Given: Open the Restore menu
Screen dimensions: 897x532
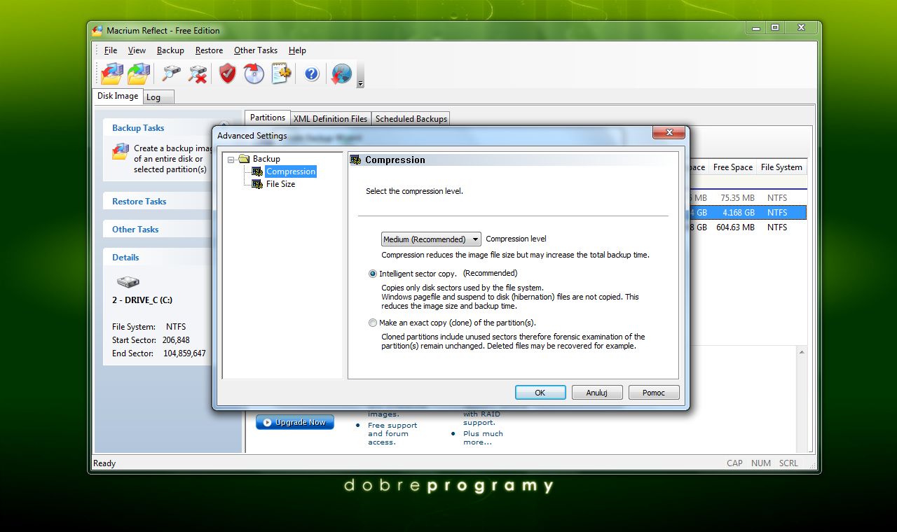Looking at the screenshot, I should (x=209, y=50).
